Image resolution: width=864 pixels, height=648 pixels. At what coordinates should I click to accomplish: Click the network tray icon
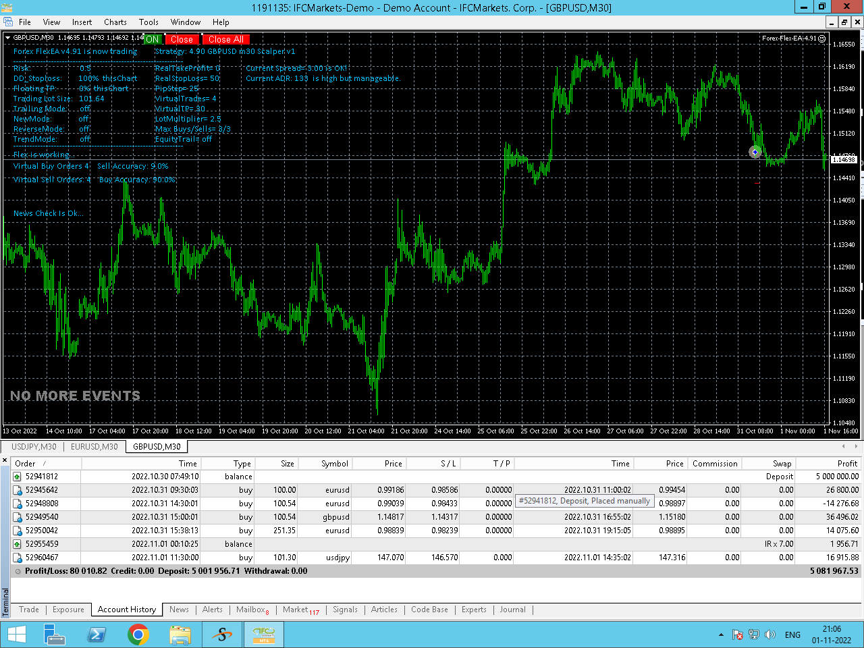(754, 635)
